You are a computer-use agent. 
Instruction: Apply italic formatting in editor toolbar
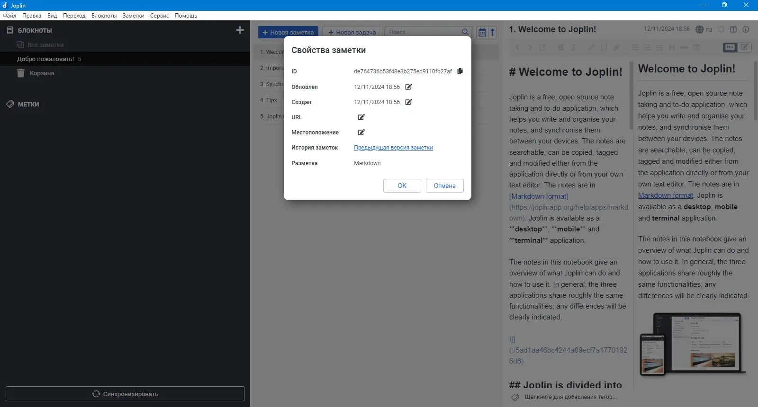(x=573, y=47)
